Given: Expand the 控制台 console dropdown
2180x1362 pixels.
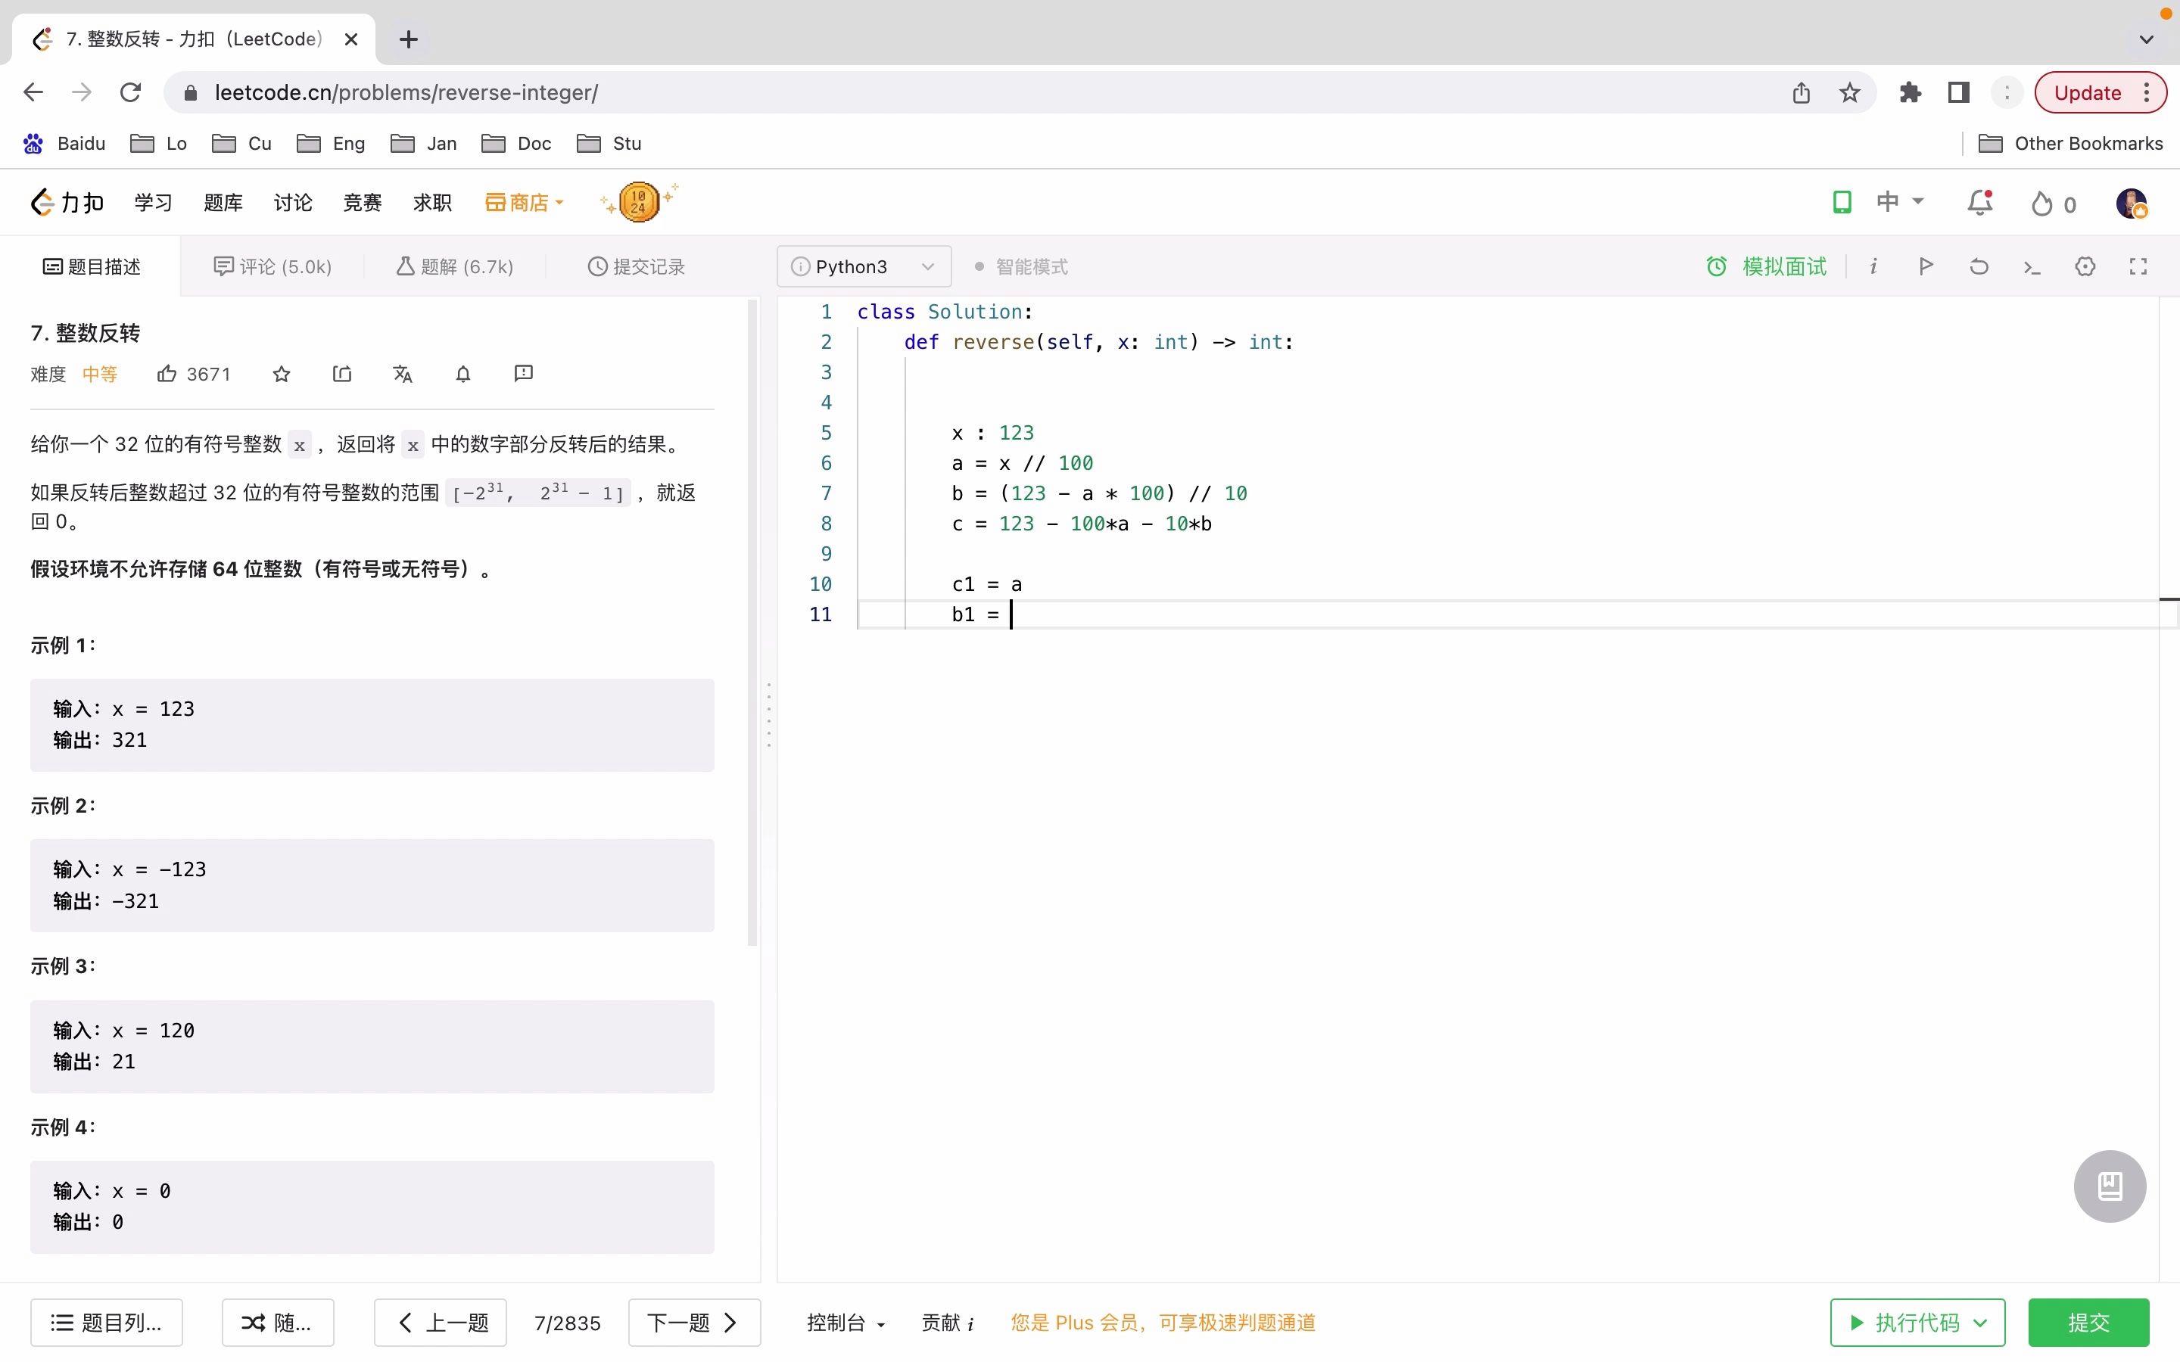Looking at the screenshot, I should [845, 1323].
